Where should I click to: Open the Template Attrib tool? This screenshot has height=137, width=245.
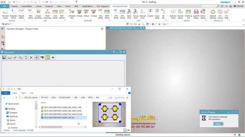[x=13, y=14]
